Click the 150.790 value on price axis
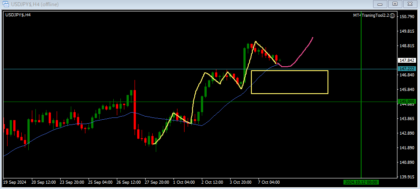This screenshot has height=189, width=420. click(x=406, y=17)
